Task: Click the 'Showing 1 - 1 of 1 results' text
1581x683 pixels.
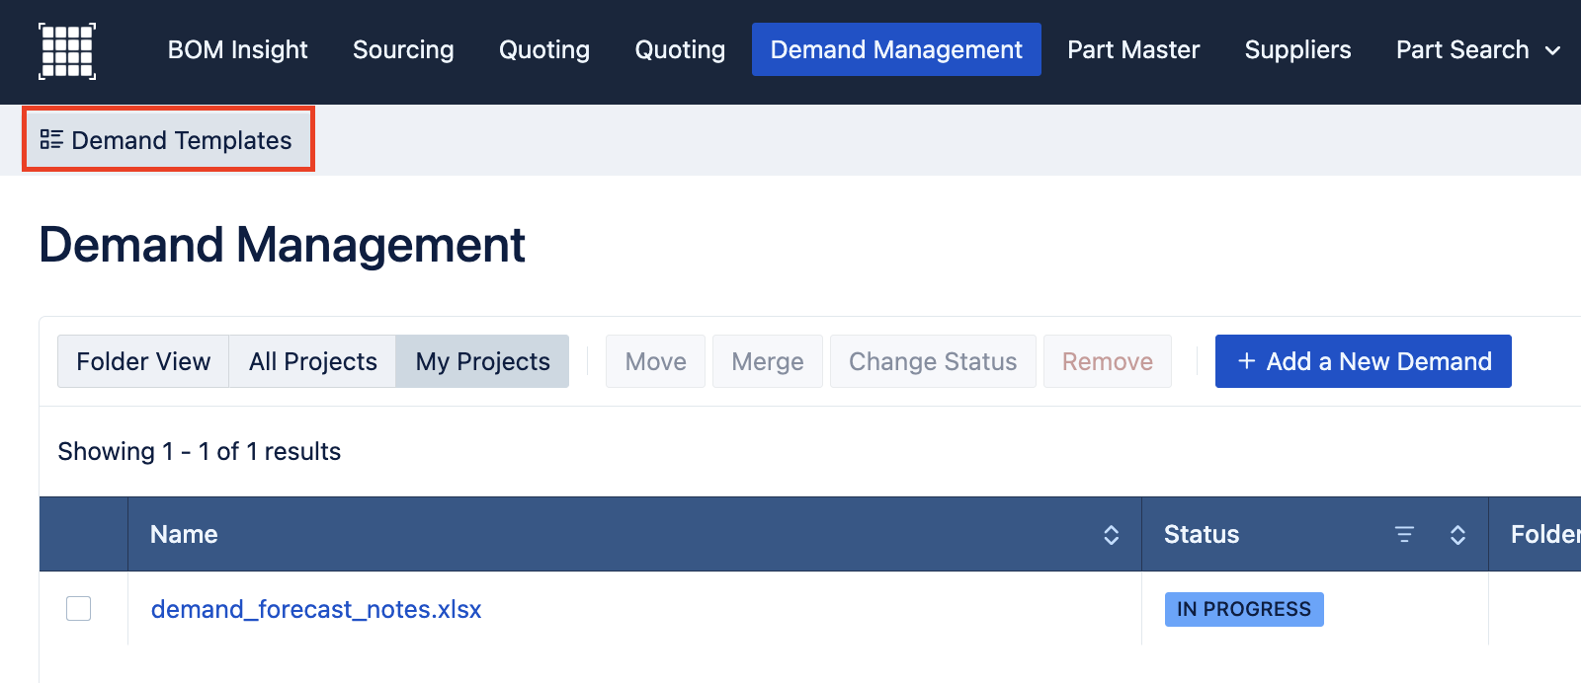Action: click(200, 451)
